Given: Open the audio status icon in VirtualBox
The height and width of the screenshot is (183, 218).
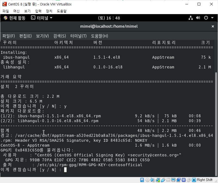Looking at the screenshot, I should tap(152, 180).
